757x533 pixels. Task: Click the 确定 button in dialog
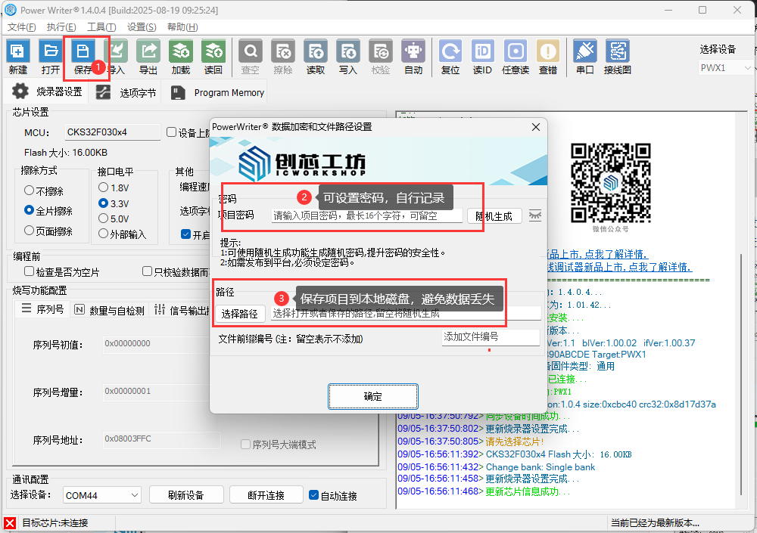[x=372, y=396]
